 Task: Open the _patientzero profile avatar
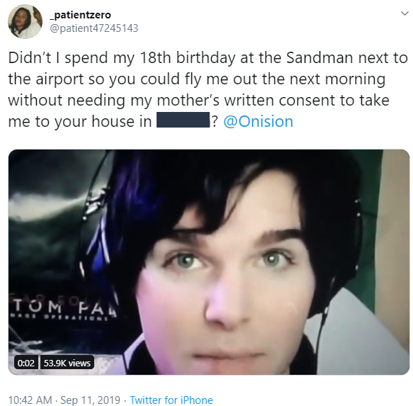(26, 22)
